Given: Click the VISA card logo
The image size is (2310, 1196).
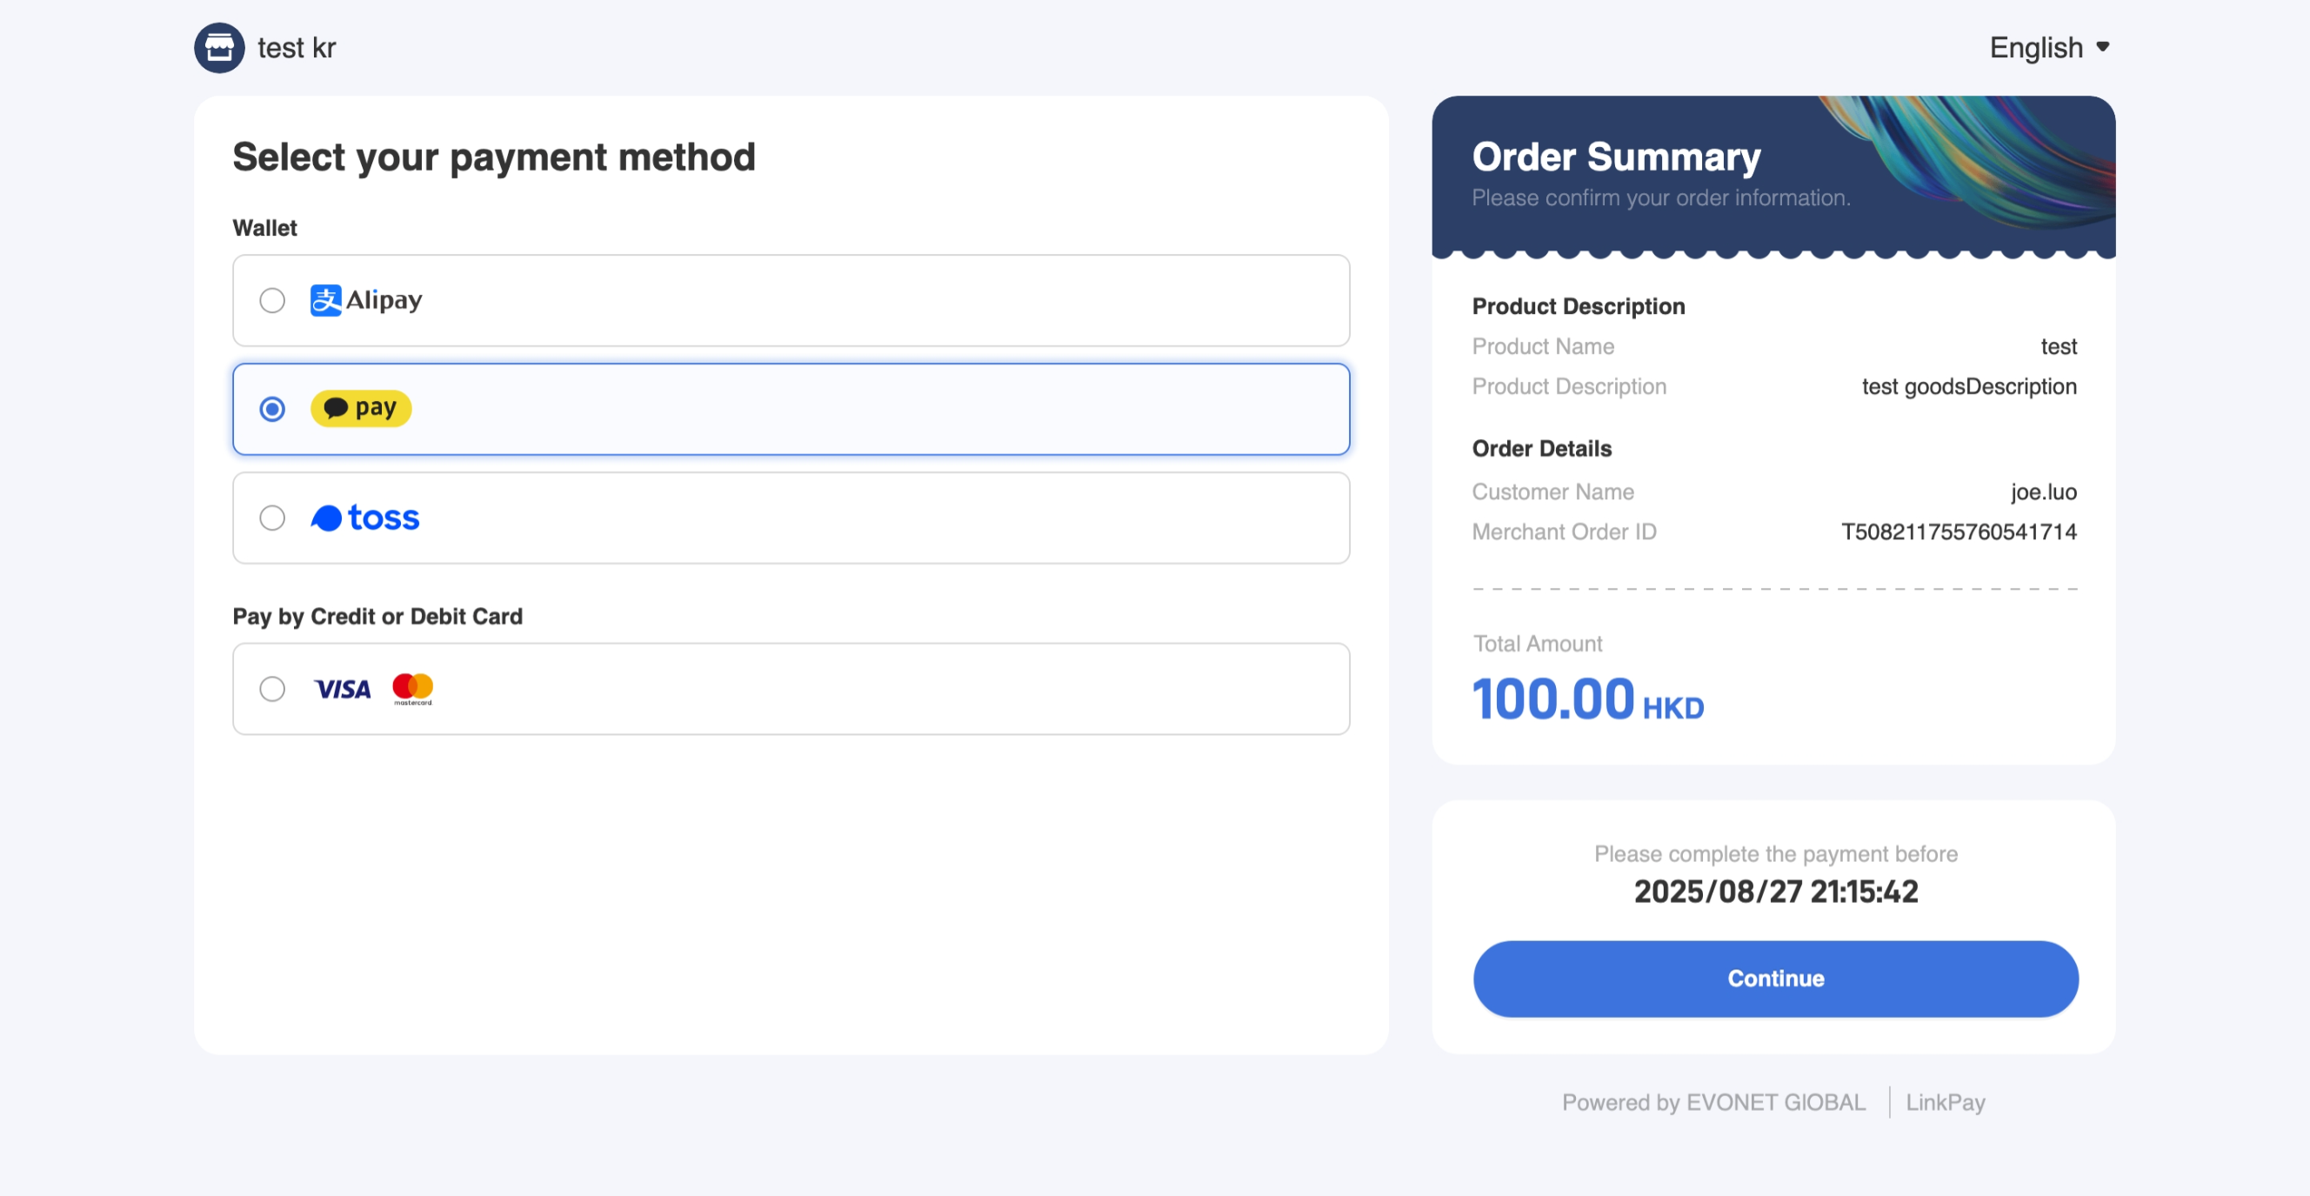Looking at the screenshot, I should pos(343,689).
